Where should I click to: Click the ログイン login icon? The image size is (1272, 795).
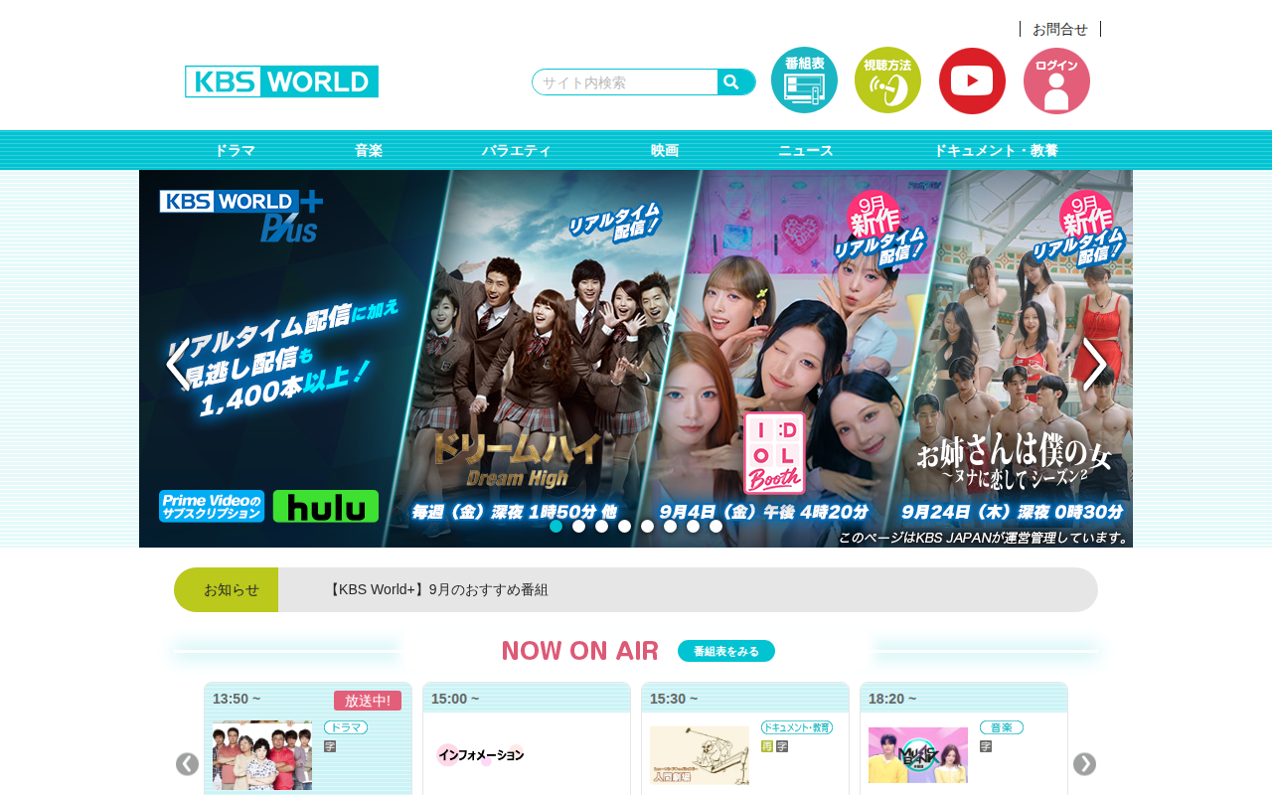tap(1056, 80)
